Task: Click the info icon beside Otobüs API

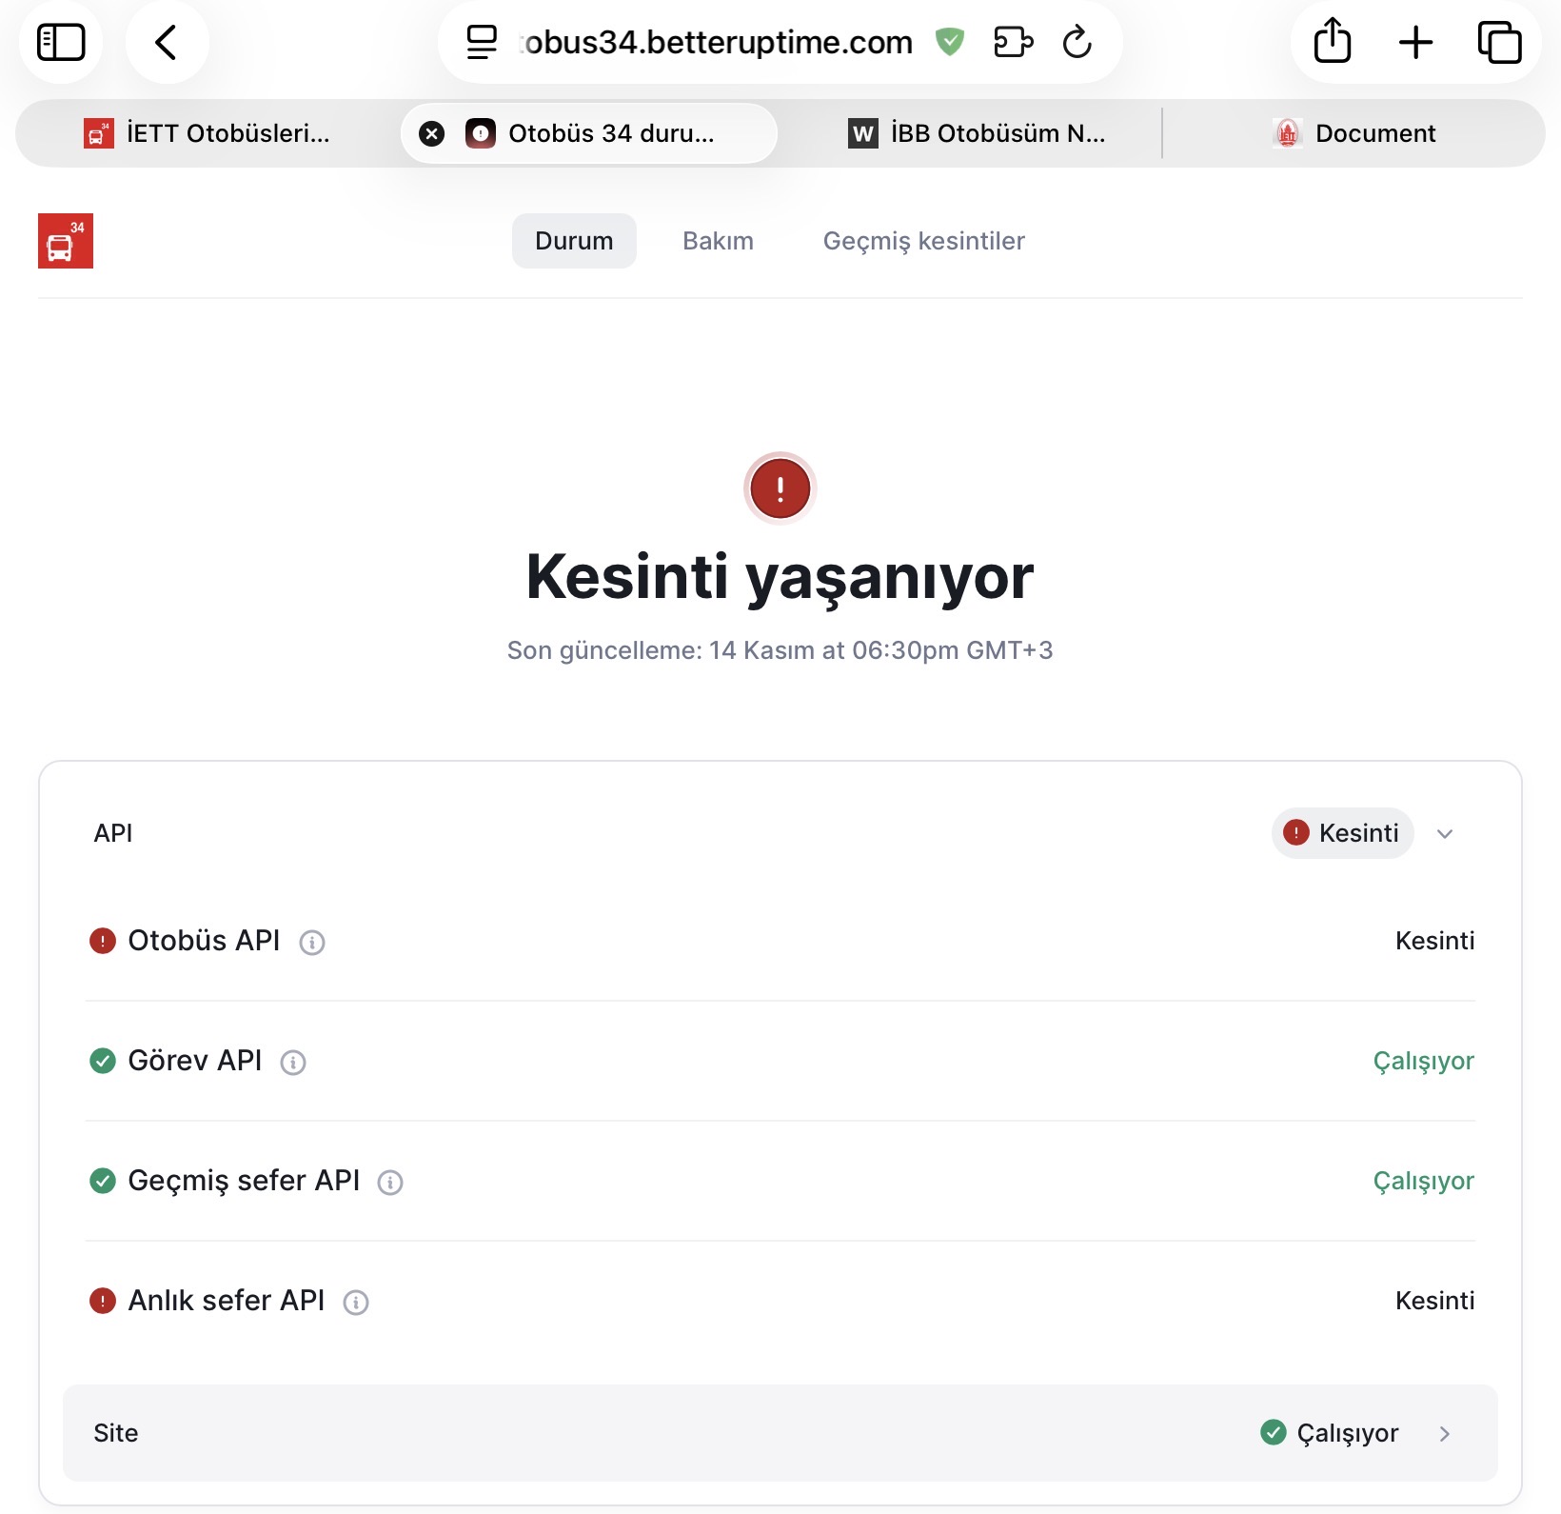Action: click(x=312, y=943)
